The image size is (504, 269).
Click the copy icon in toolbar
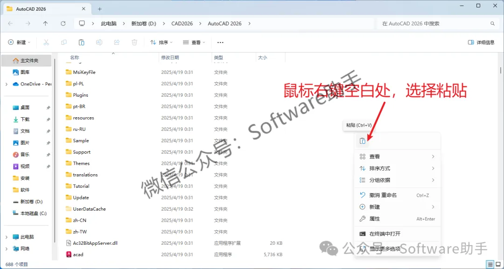click(63, 42)
